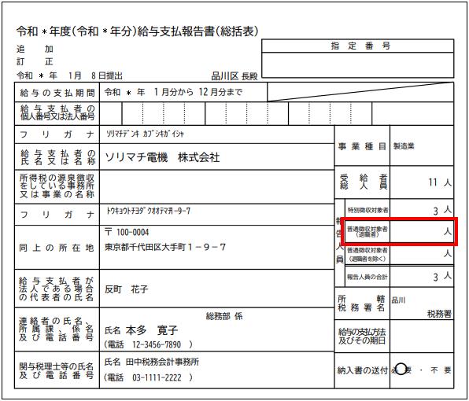Click the representative name 反町 花子
This screenshot has height=401, width=469.
(126, 289)
